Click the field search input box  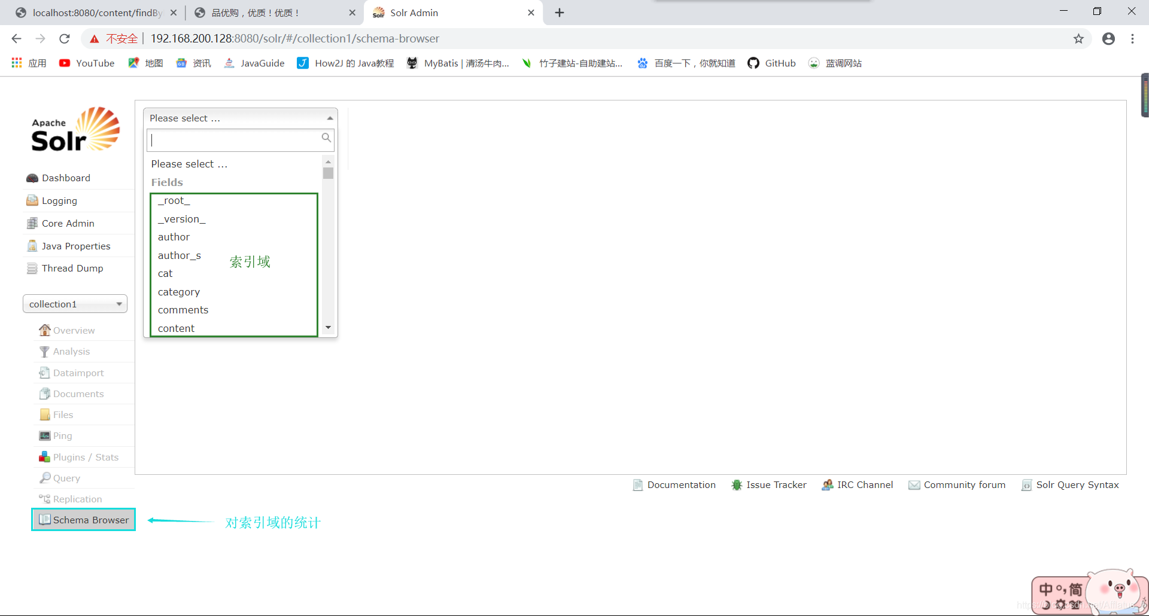coord(240,140)
